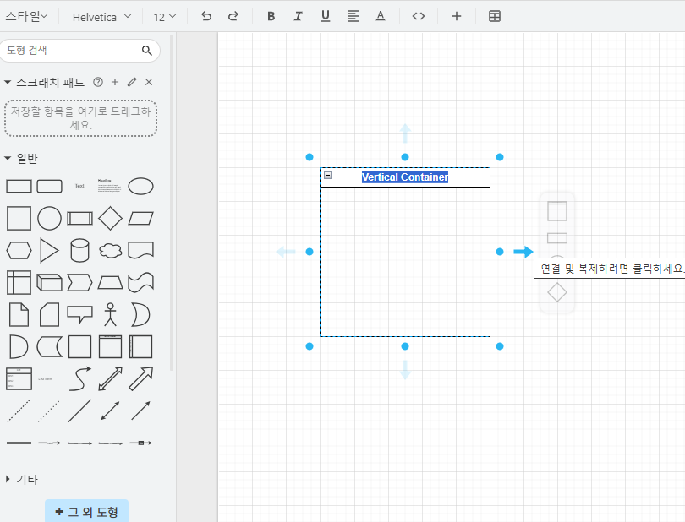Select the dashed line connector
Viewport: 685px width, 522px height.
click(x=19, y=411)
